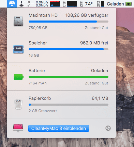Image resolution: width=134 pixels, height=147 pixels.
Task: Click the green battery icon
Action: [19, 77]
